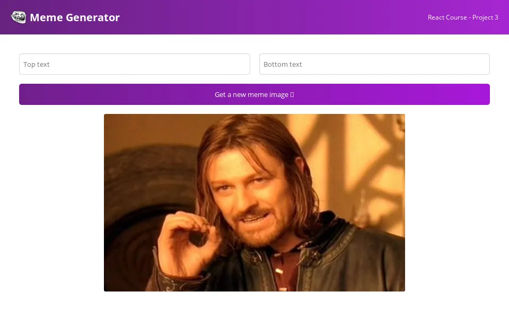Click the word Meme beside the troll icon
Screen dimensions: 509x318
[46, 17]
